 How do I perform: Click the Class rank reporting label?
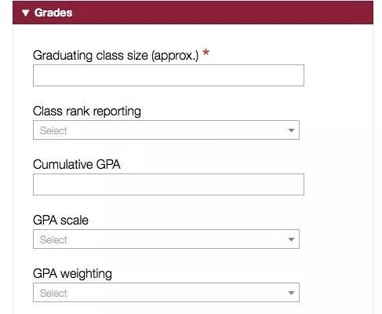(x=87, y=111)
